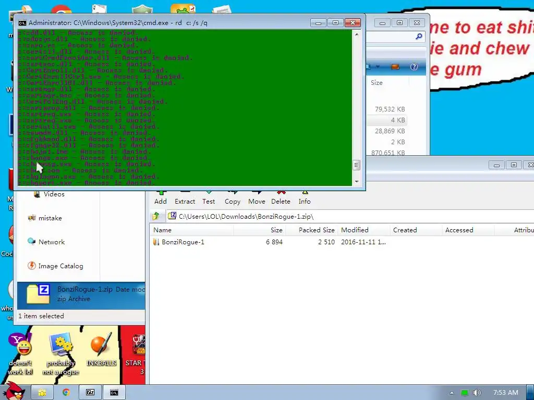This screenshot has width=534, height=400.
Task: Go up one folder level in 7-Zip
Action: click(156, 216)
